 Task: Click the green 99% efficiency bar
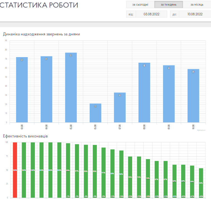click(68, 171)
